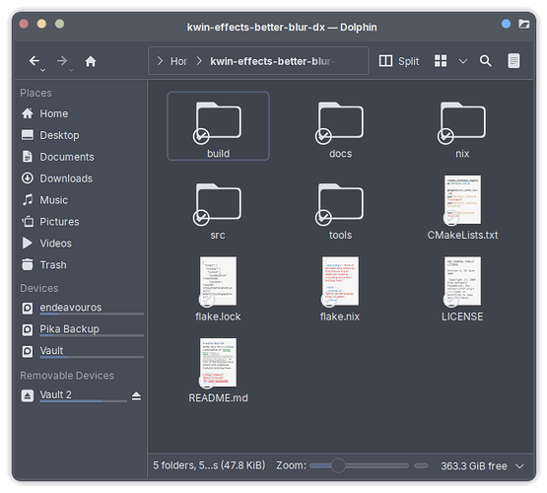Toggle checkmark emblem on nix folder
Screen dimensions: 547x493
(x=445, y=136)
